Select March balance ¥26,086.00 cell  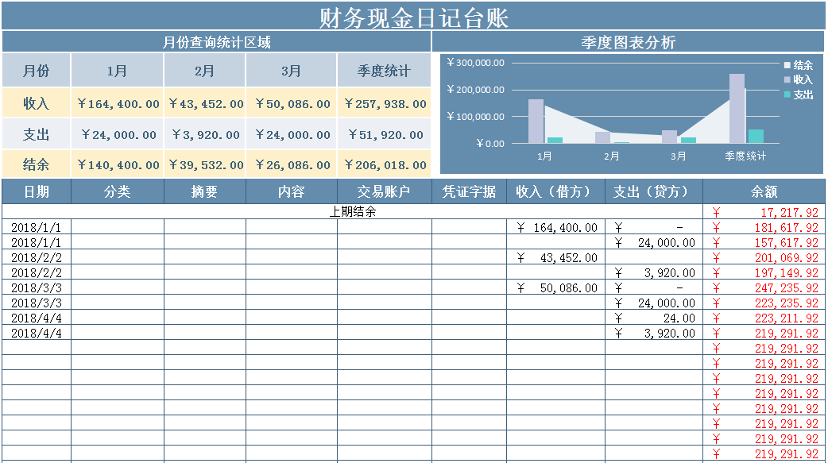(292, 164)
